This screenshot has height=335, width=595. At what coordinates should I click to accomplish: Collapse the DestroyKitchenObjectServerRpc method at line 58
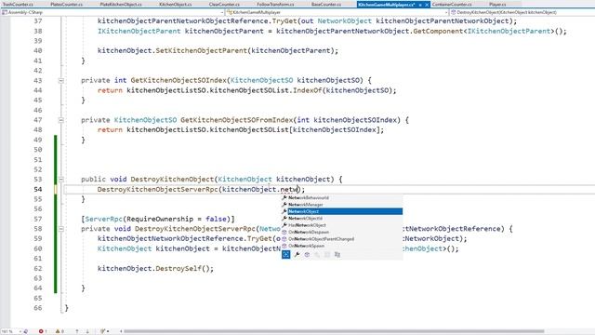(60, 229)
